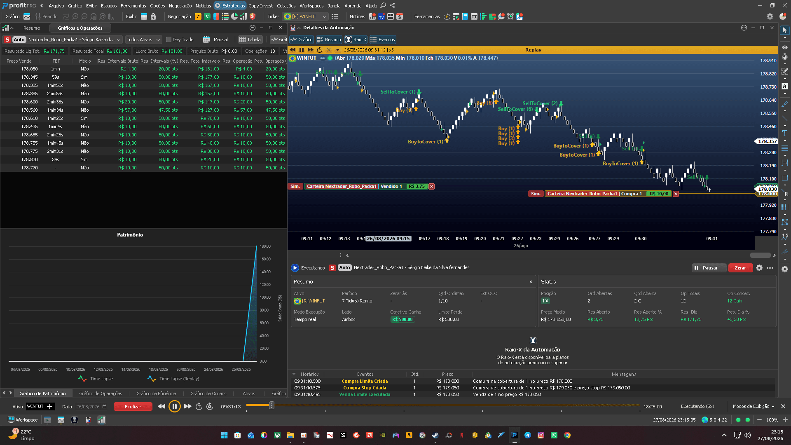Enable the Day Trade checkbox
Image resolution: width=791 pixels, height=445 pixels.
click(x=168, y=40)
